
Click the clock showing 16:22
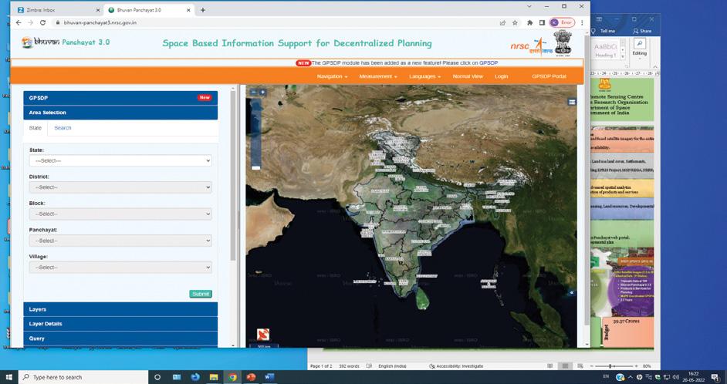[x=693, y=376]
